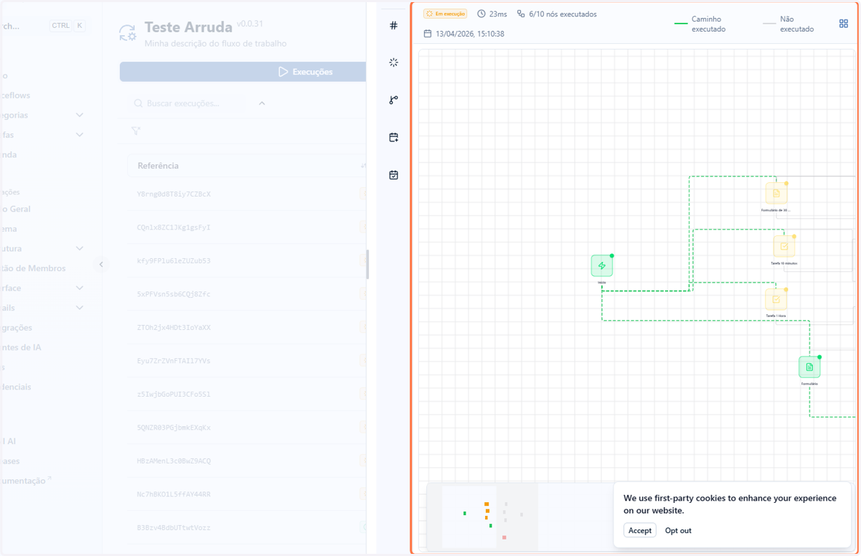Open execution B3Bzv4BdbUTtwtVozz
Viewport: 861px width, 556px height.
[174, 527]
